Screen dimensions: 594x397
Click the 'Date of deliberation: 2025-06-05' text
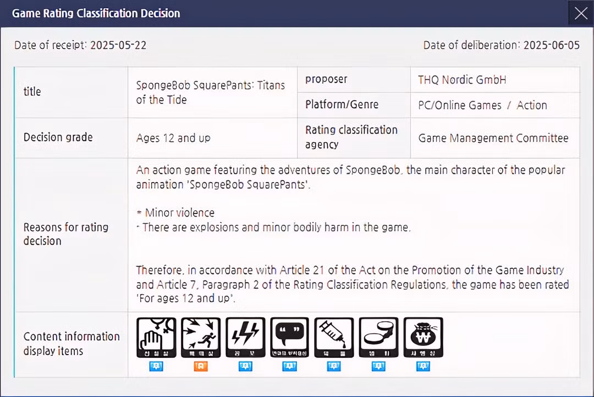pos(501,45)
